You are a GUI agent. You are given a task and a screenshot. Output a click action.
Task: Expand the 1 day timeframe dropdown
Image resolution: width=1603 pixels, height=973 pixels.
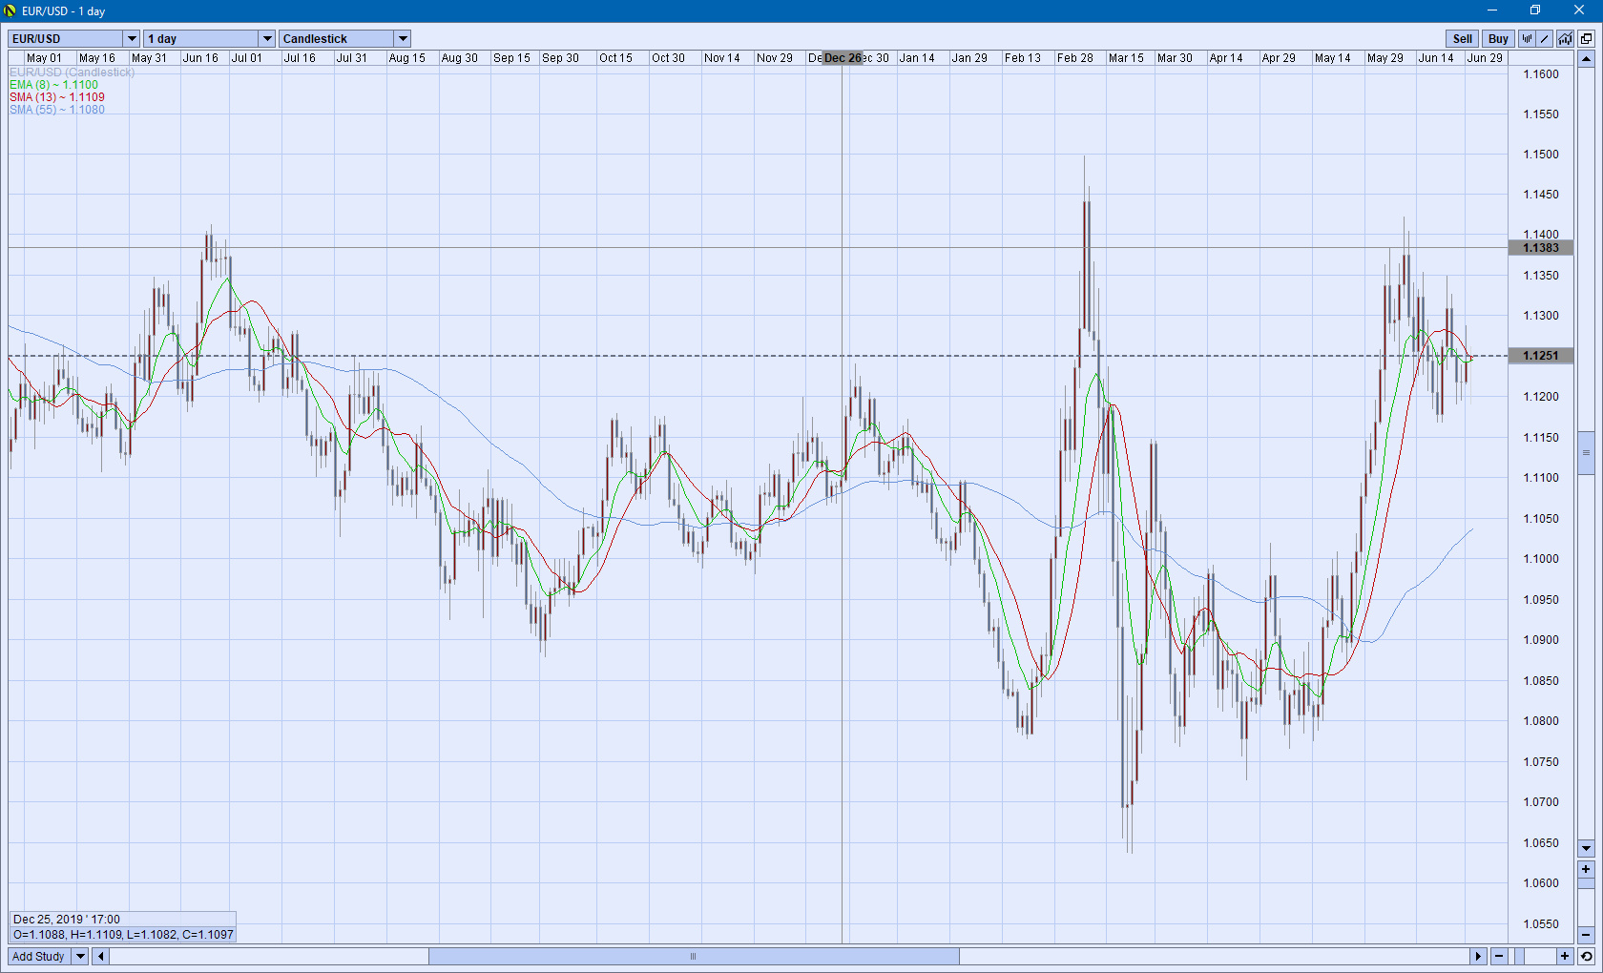pos(267,39)
